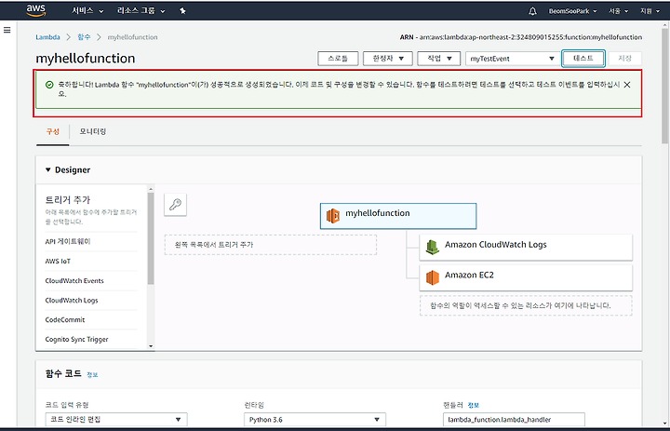Open the 서비스 menu
Screen dimensions: 670x431
(x=87, y=11)
